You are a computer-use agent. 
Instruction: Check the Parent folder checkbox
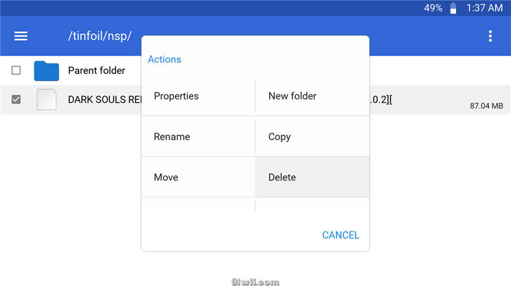point(16,71)
